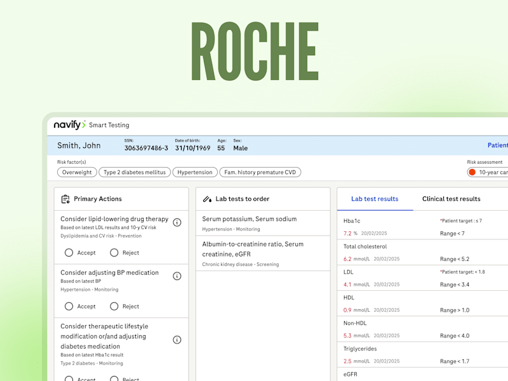Click SSN value 3063697486-3
The height and width of the screenshot is (381, 508).
(x=146, y=148)
